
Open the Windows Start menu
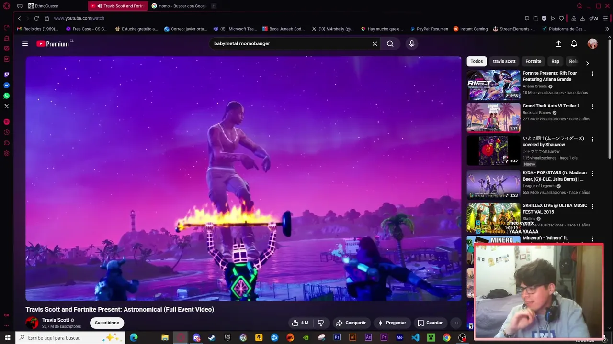[7, 338]
